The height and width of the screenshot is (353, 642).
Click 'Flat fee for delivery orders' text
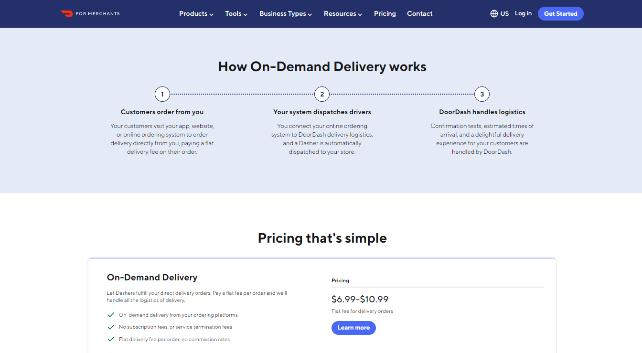coord(362,311)
